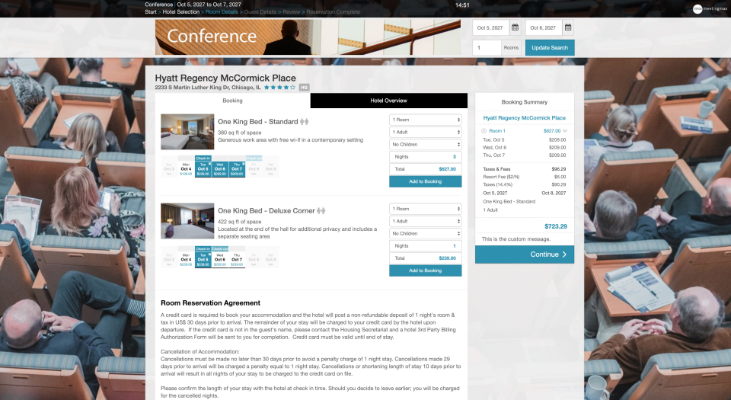Click the Standard room Nights field

pos(425,157)
